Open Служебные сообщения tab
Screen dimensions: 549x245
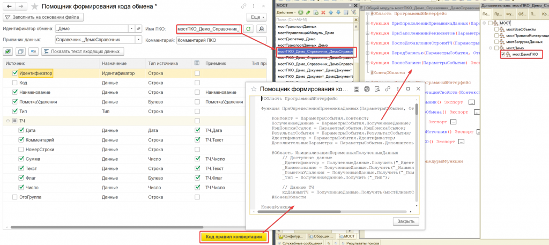coord(300,242)
